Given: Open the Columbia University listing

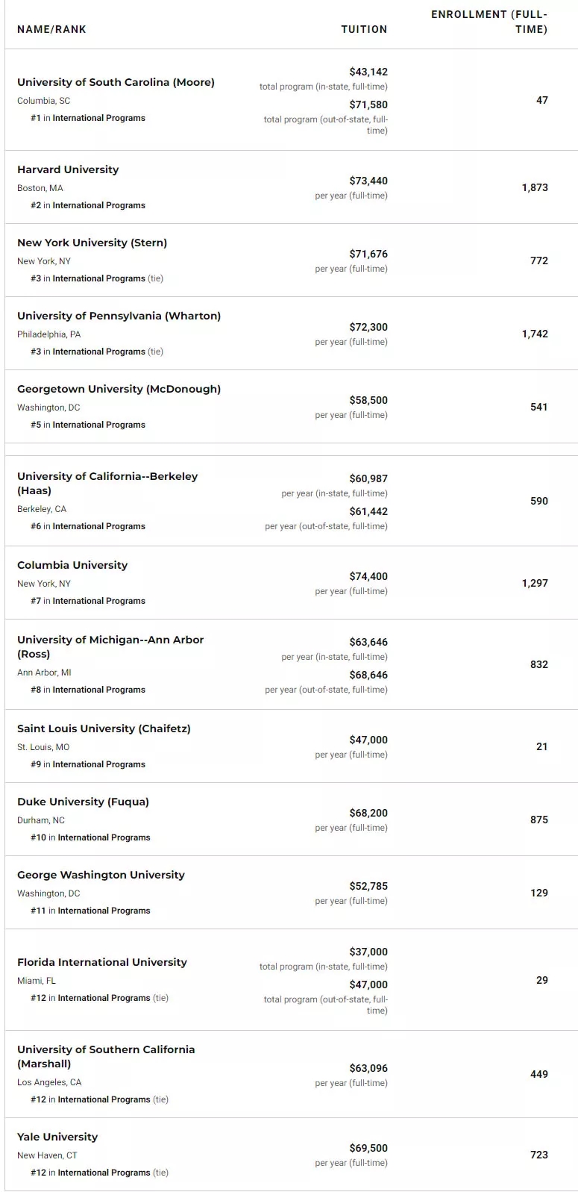Looking at the screenshot, I should click(x=72, y=565).
